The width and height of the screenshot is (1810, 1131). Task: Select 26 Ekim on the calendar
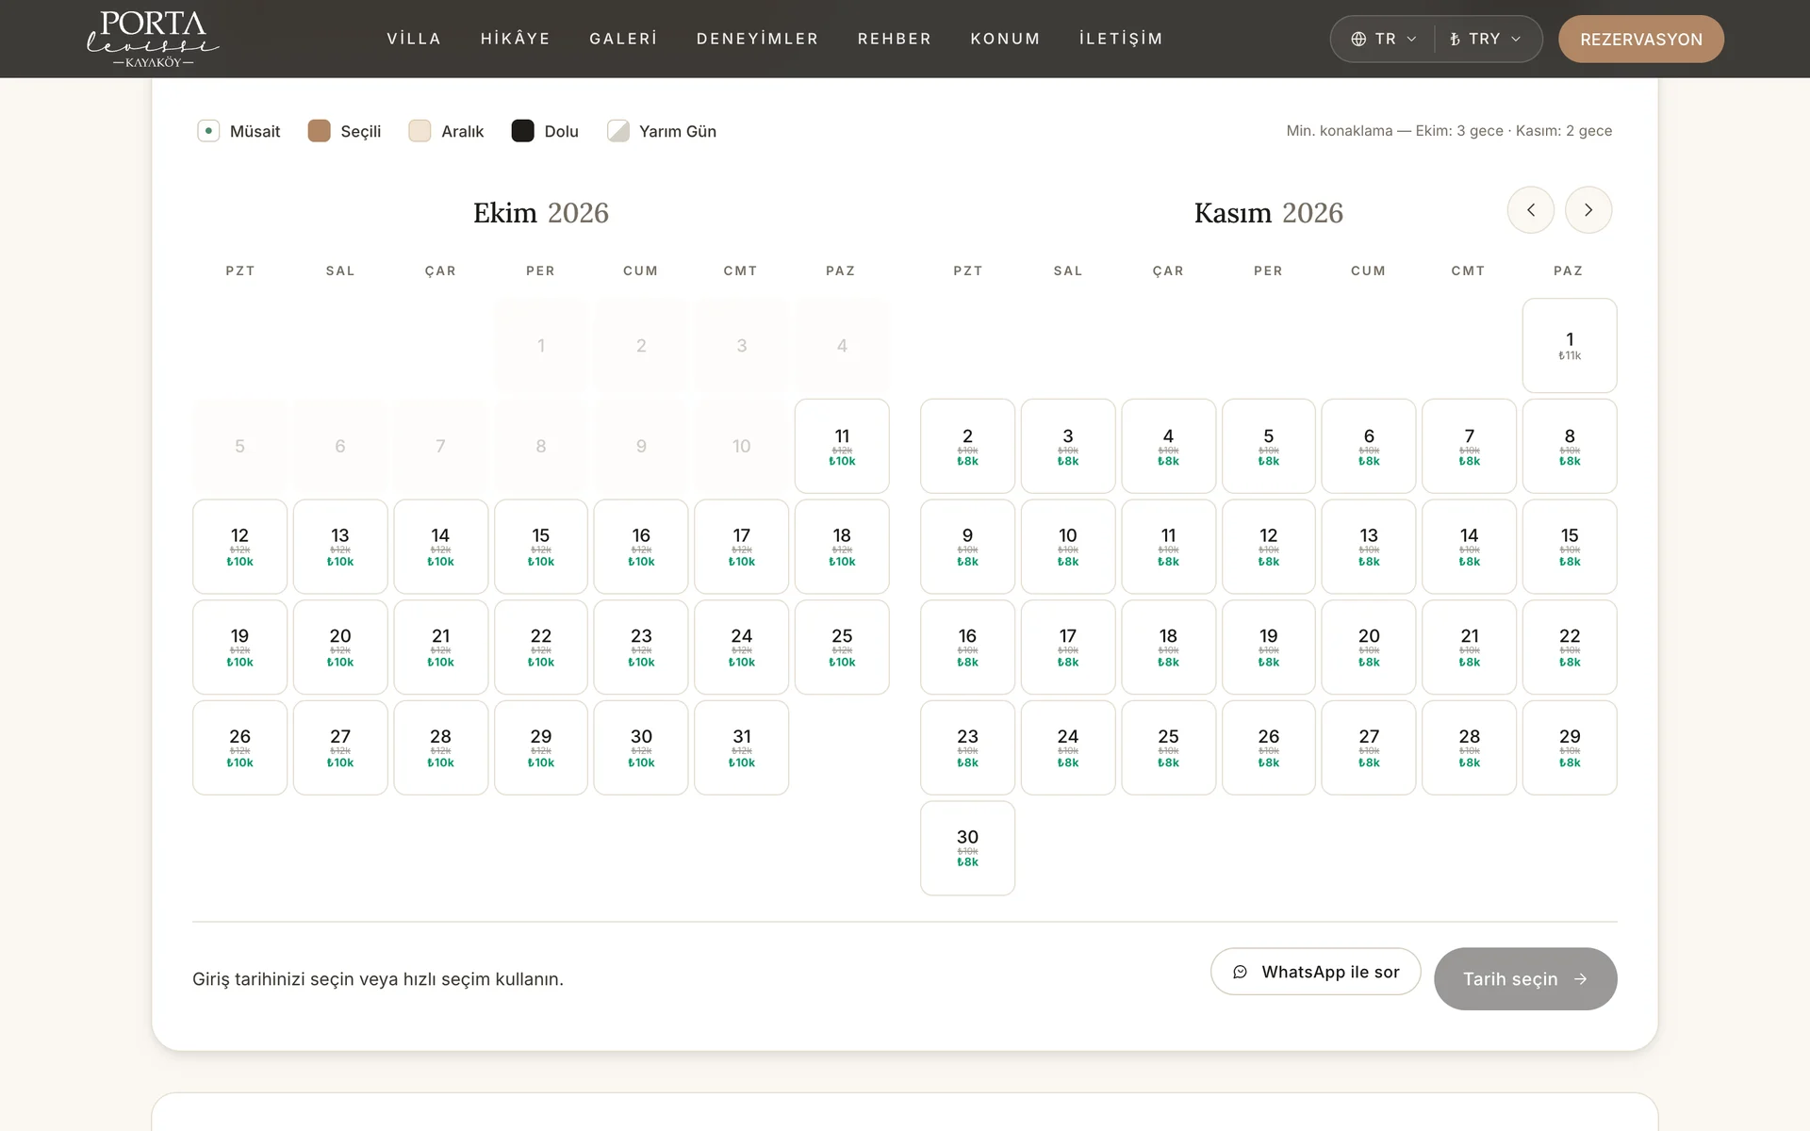[x=239, y=747]
